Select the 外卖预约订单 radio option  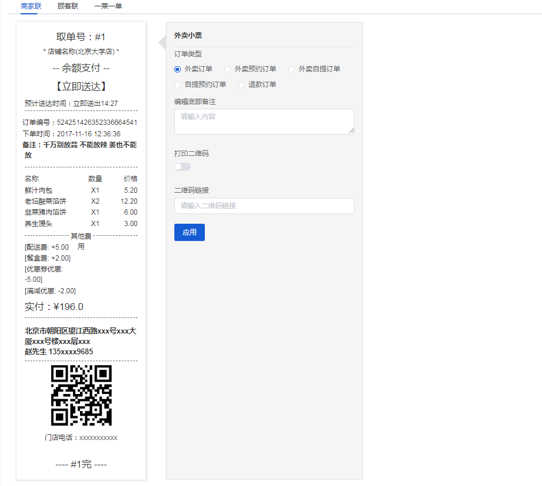(227, 70)
